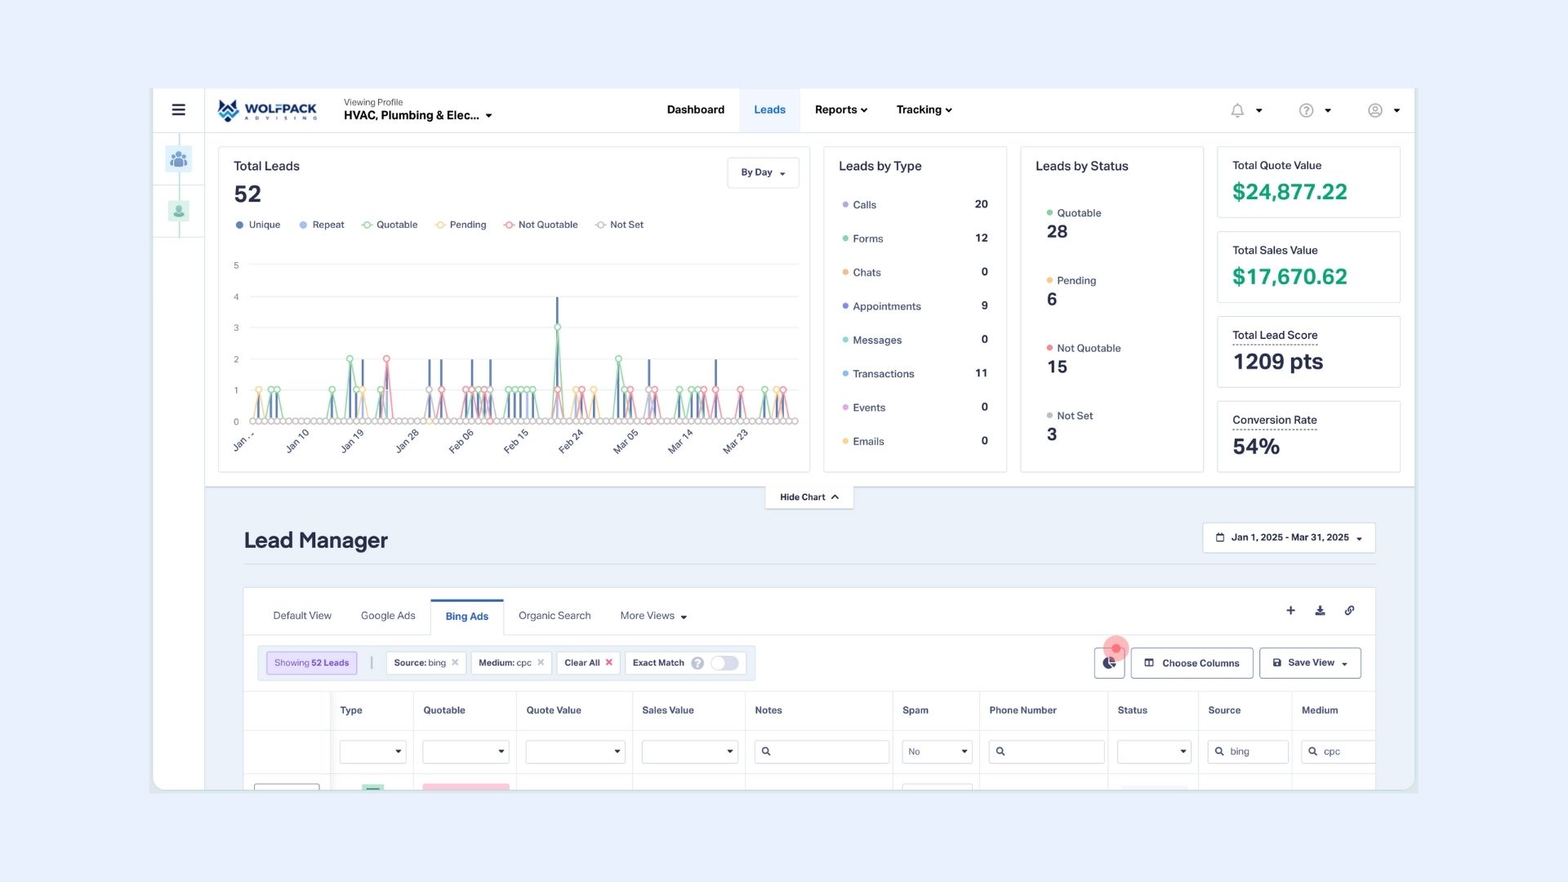Toggle the Unique series in the chart legend
The image size is (1568, 882).
click(x=257, y=225)
